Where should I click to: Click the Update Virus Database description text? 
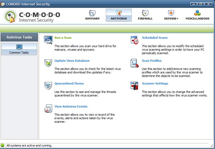(87, 71)
